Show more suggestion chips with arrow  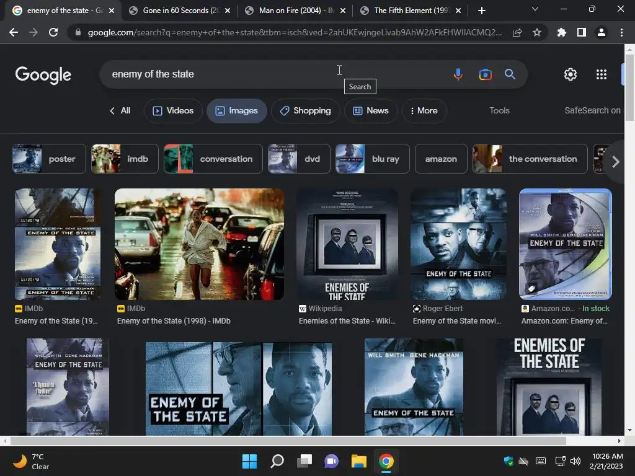616,162
